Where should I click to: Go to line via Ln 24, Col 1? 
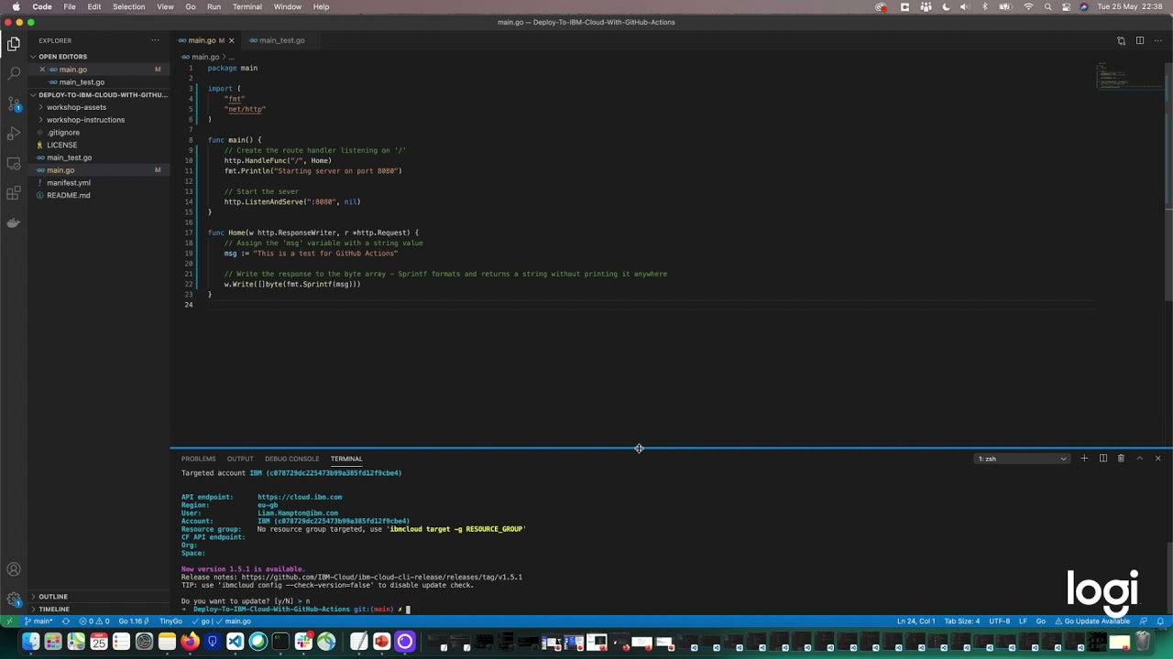point(916,621)
